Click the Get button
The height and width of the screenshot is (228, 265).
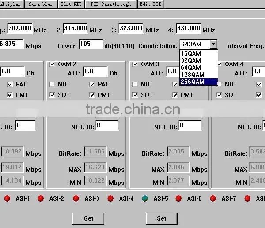point(88,219)
